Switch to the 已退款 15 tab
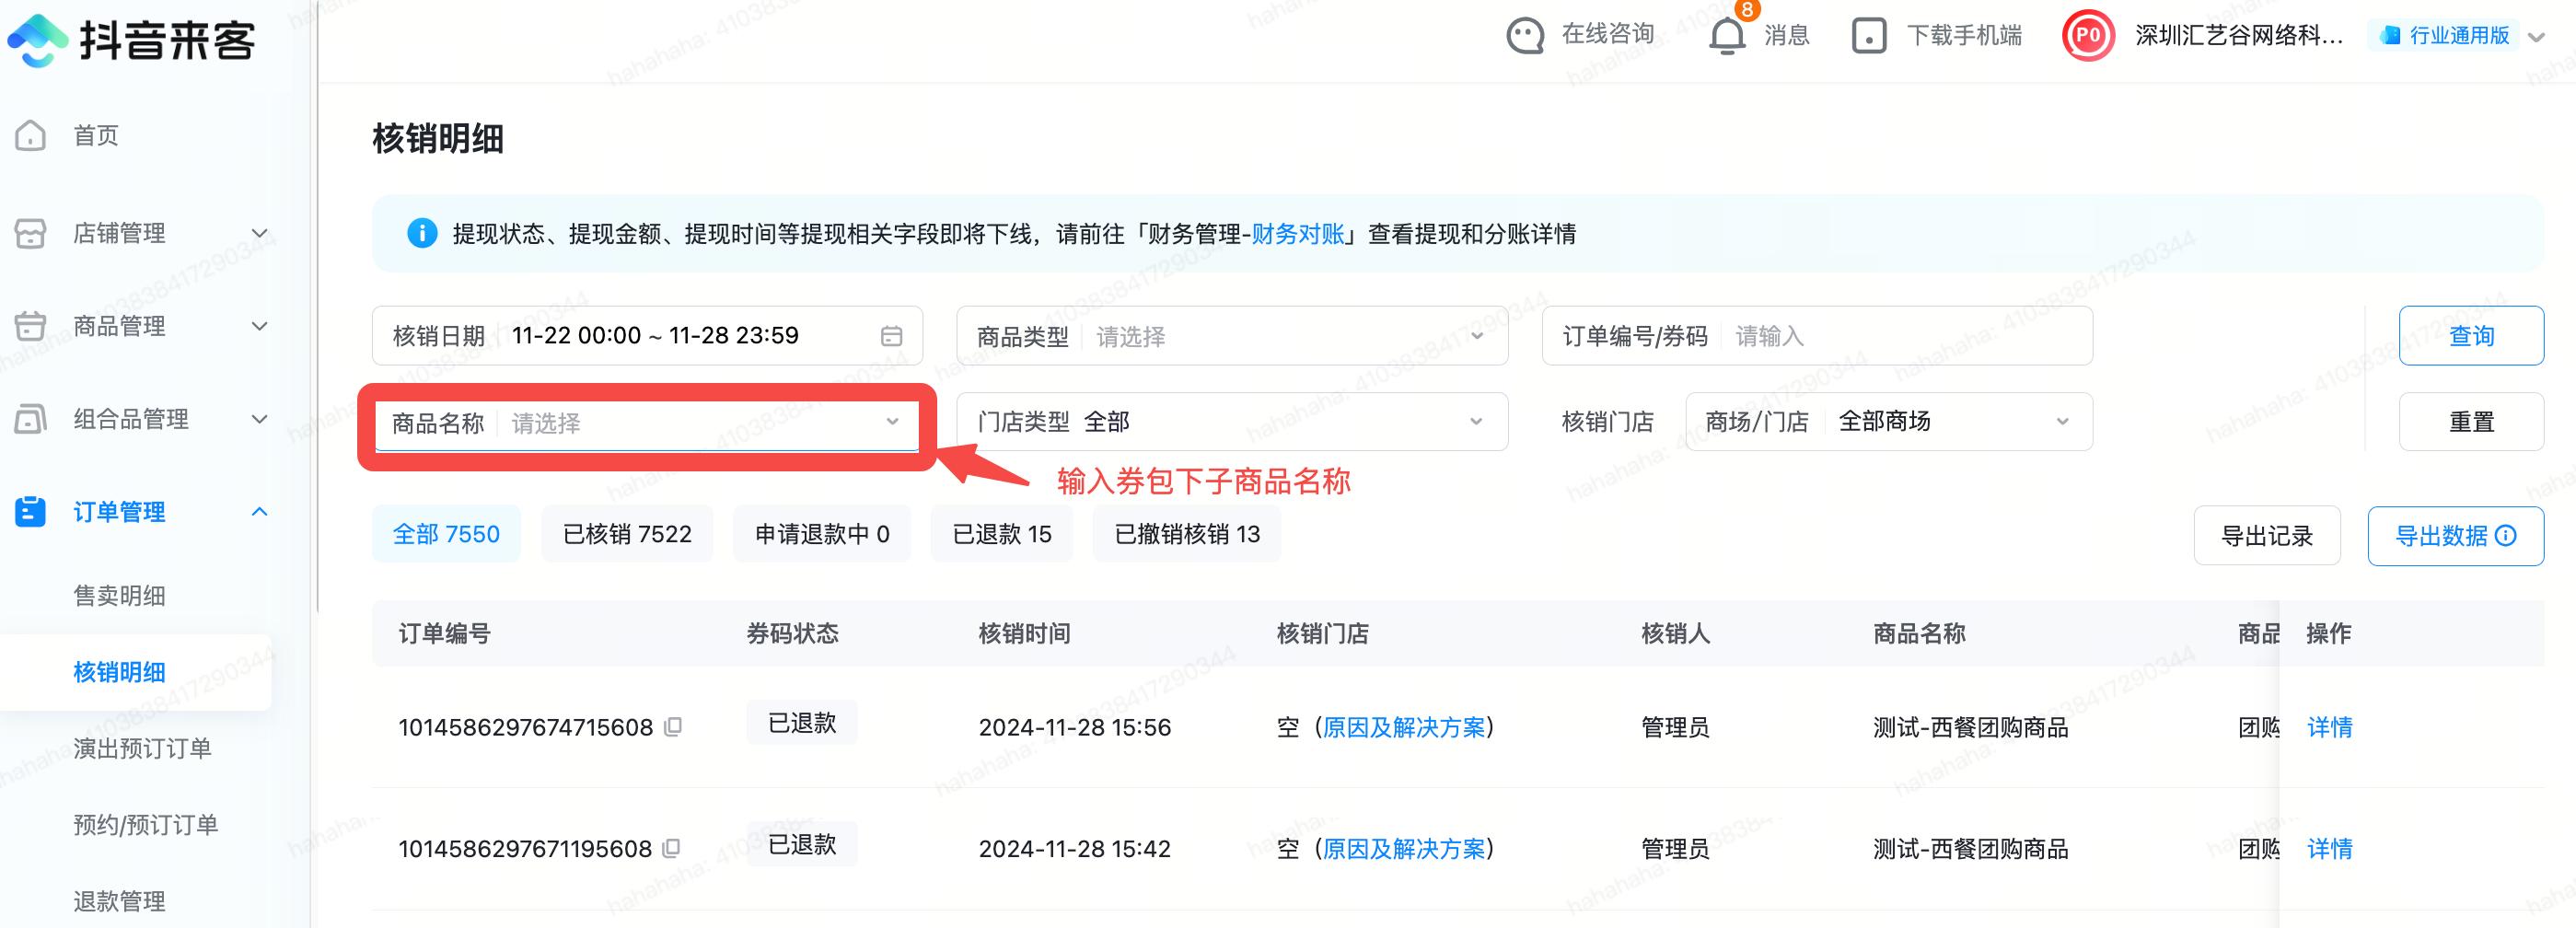The image size is (2576, 928). [1001, 535]
